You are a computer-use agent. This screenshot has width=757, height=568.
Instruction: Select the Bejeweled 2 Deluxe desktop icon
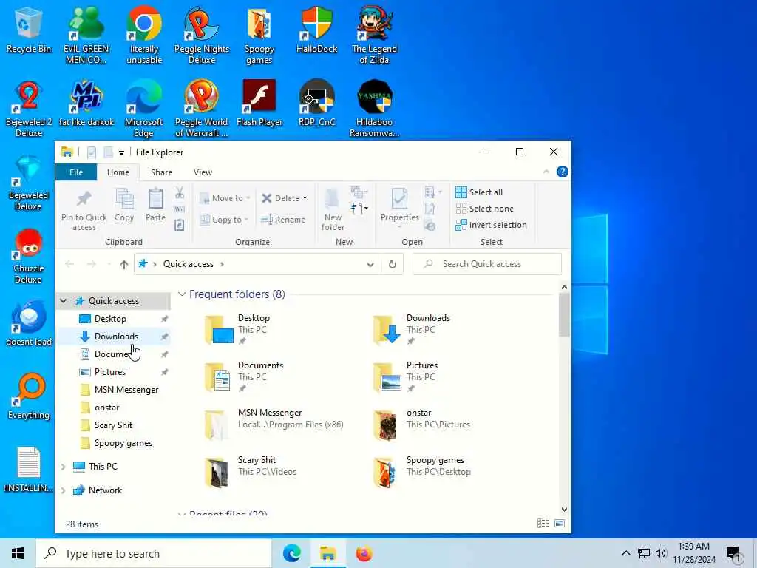pyautogui.click(x=29, y=108)
